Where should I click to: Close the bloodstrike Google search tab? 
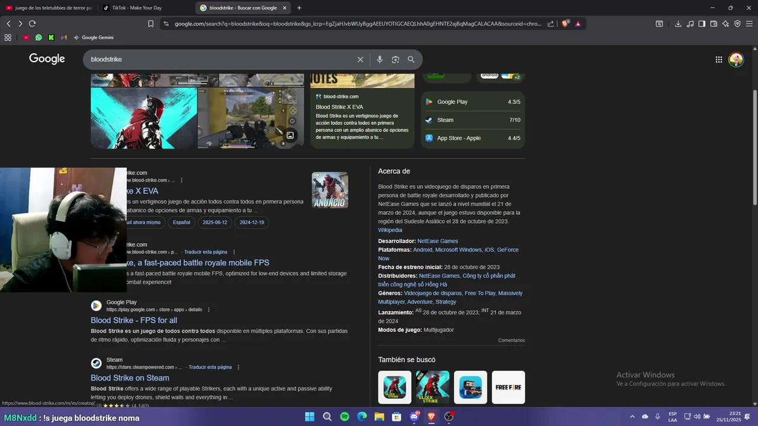tap(285, 8)
